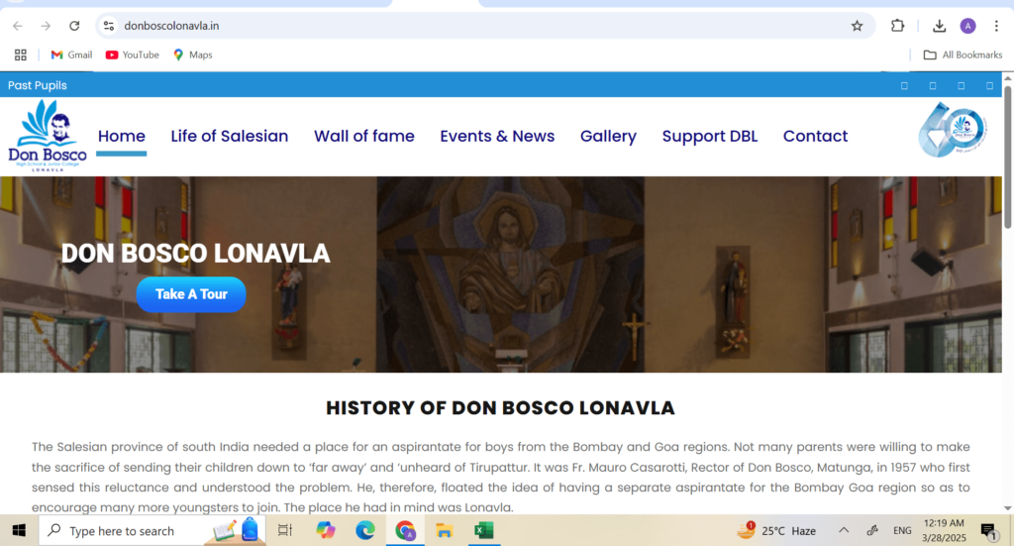
Task: Click the Don Bosco Lonavla logo
Action: tap(47, 136)
